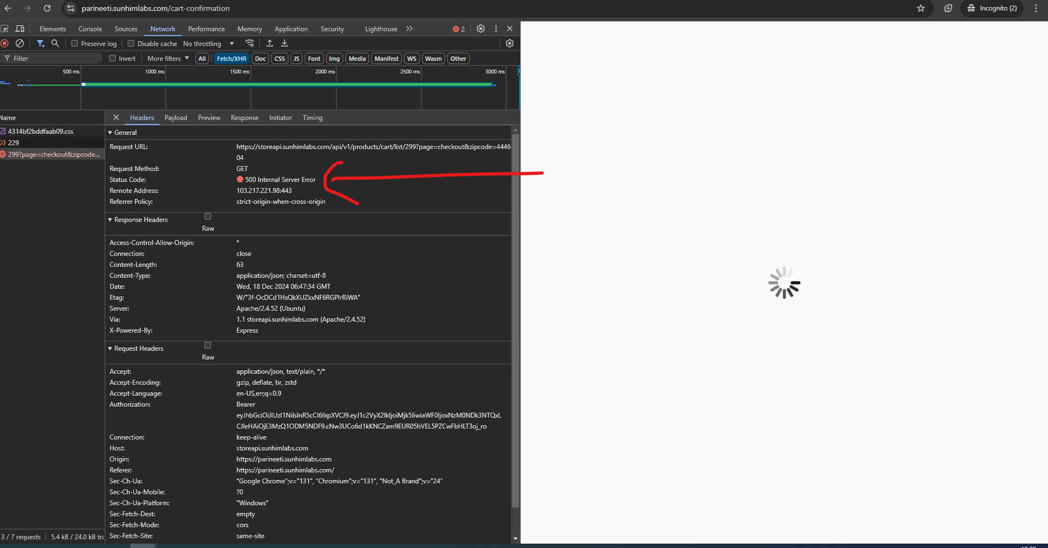Open the Performance tab
1048x548 pixels.
(206, 29)
